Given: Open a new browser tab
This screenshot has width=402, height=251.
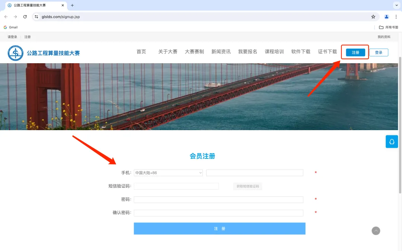Looking at the screenshot, I should tap(72, 6).
